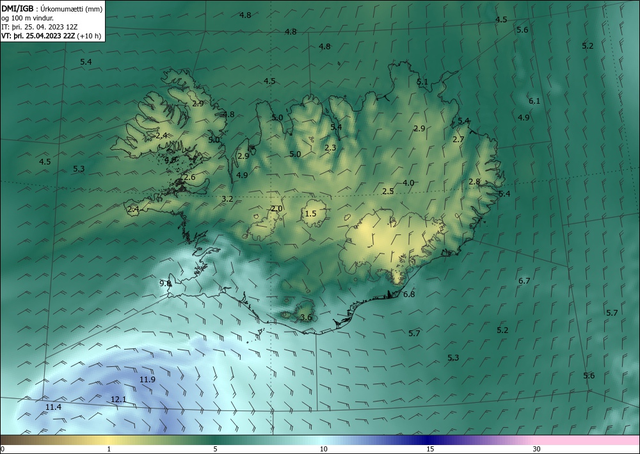Click the 11.4 value near the bottom-left corner
640x454 pixels.
[x=54, y=407]
